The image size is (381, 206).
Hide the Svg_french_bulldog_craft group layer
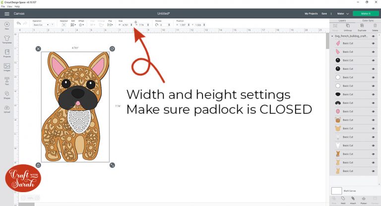coord(373,36)
